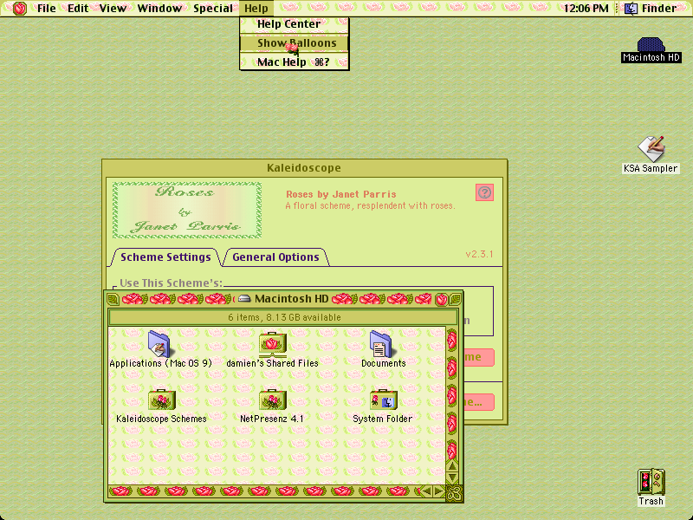Click the down scroll arrow in Macintosh HD window
The width and height of the screenshot is (693, 520).
[452, 478]
